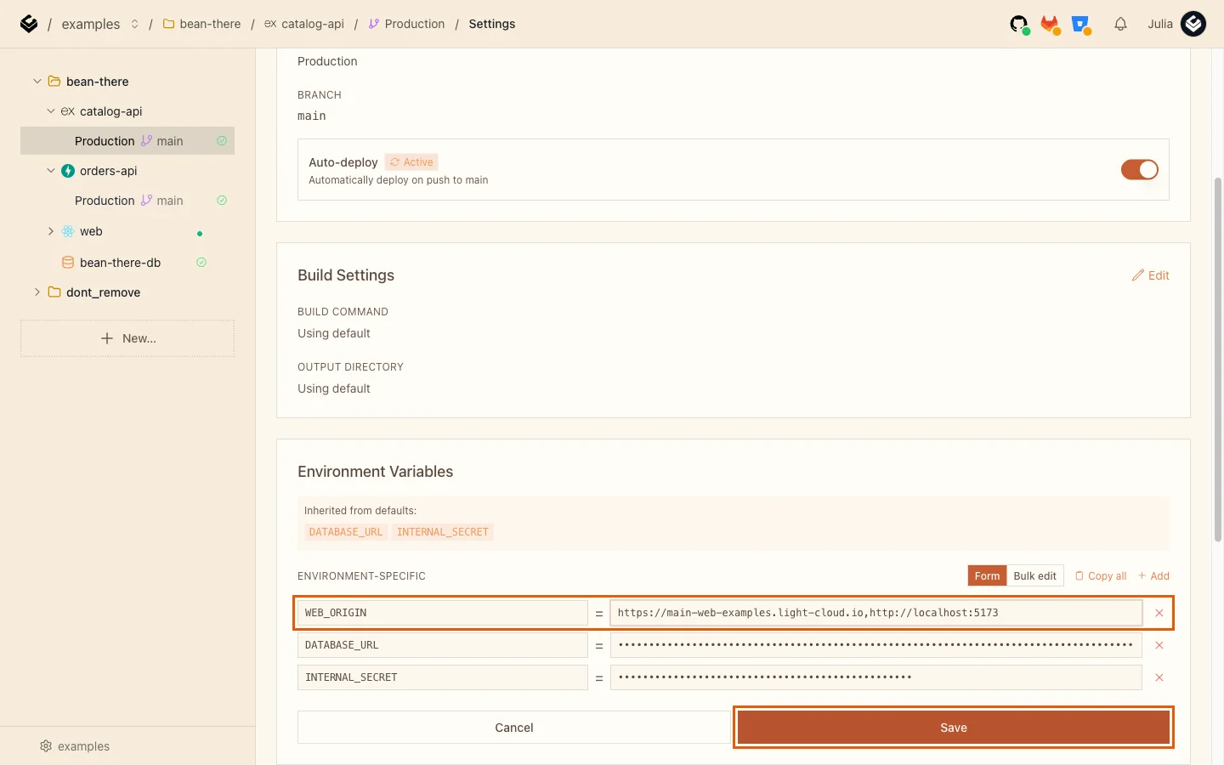Edit the Build Settings
Image resolution: width=1224 pixels, height=765 pixels.
(x=1151, y=275)
